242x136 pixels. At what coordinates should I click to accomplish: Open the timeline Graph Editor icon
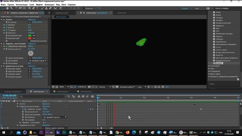(92, 97)
